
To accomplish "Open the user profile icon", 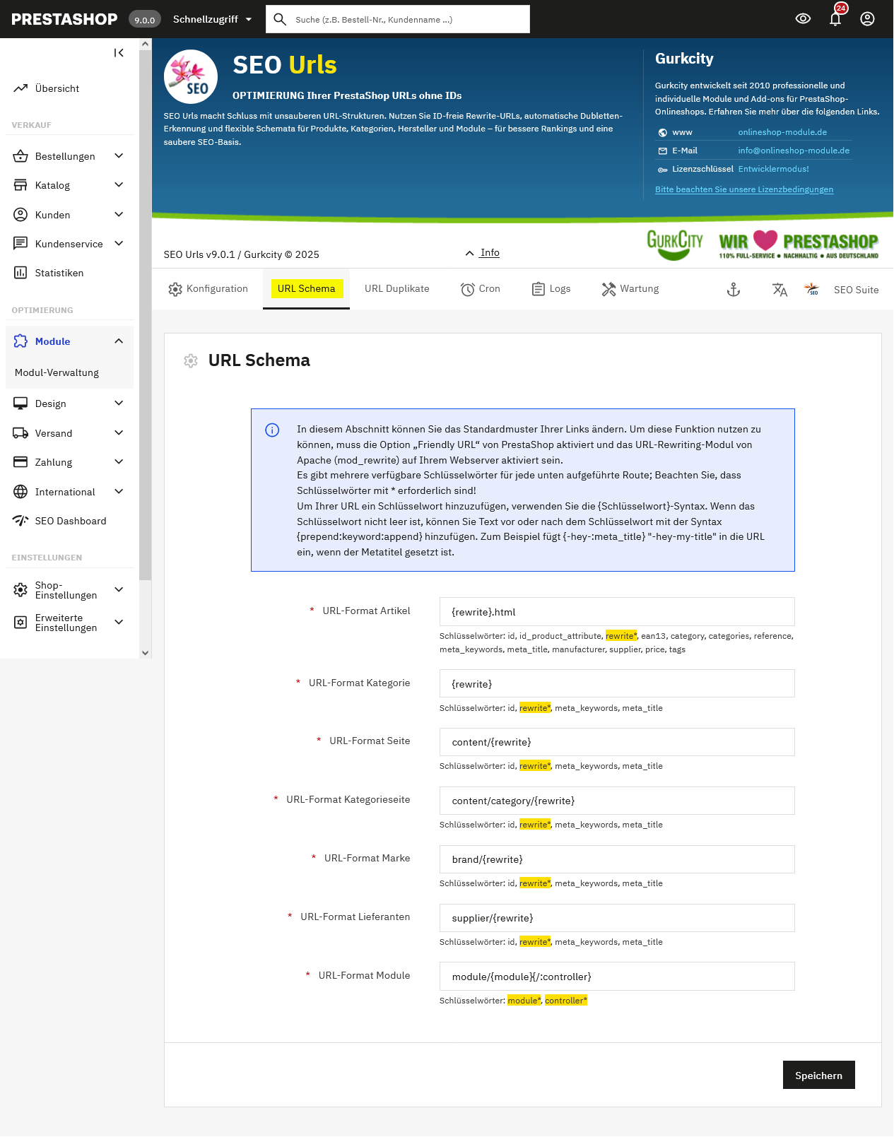I will (x=867, y=19).
